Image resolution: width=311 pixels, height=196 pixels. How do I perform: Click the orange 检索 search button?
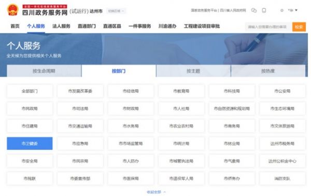point(299,27)
